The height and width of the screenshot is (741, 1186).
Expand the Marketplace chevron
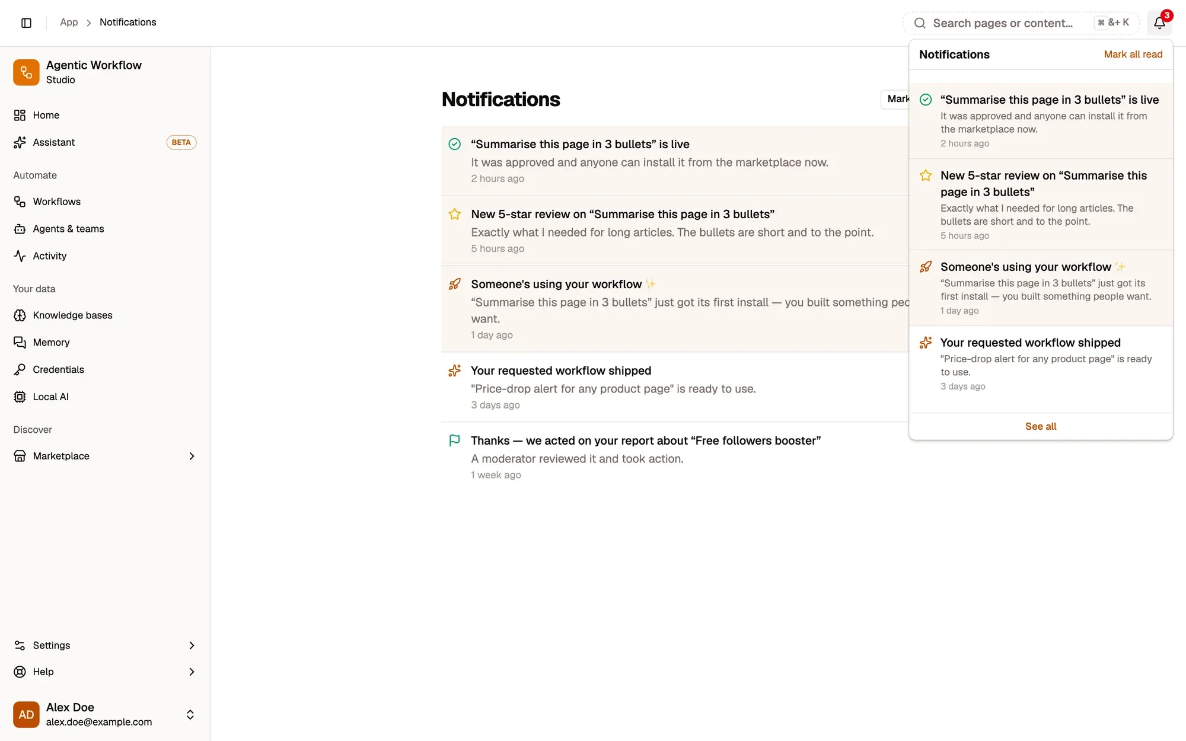tap(192, 456)
